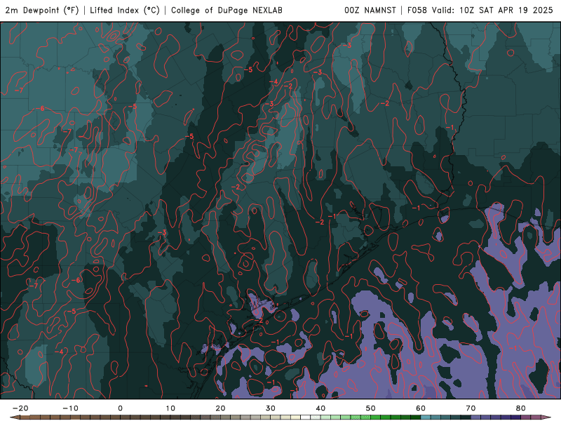
Task: Click the -20 label on the color scale
Action: [x=20, y=408]
